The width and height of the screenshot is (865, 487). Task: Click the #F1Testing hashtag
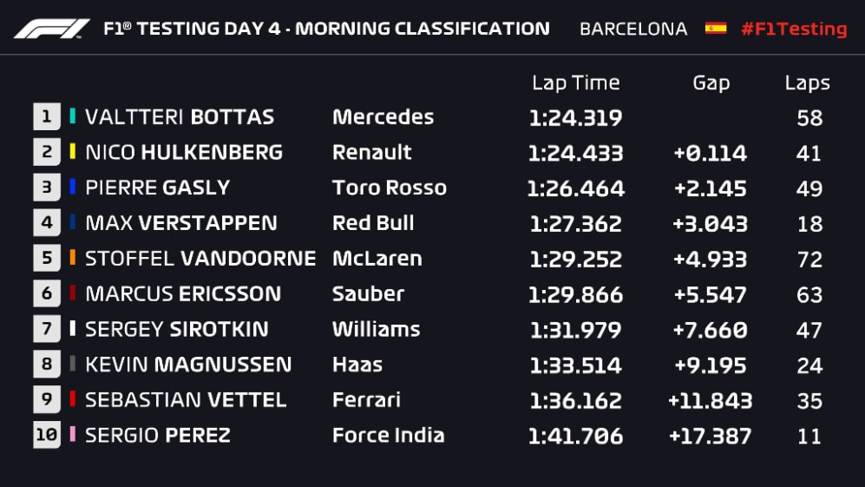coord(794,29)
